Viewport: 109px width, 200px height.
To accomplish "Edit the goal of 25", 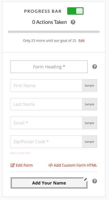I will (82, 40).
